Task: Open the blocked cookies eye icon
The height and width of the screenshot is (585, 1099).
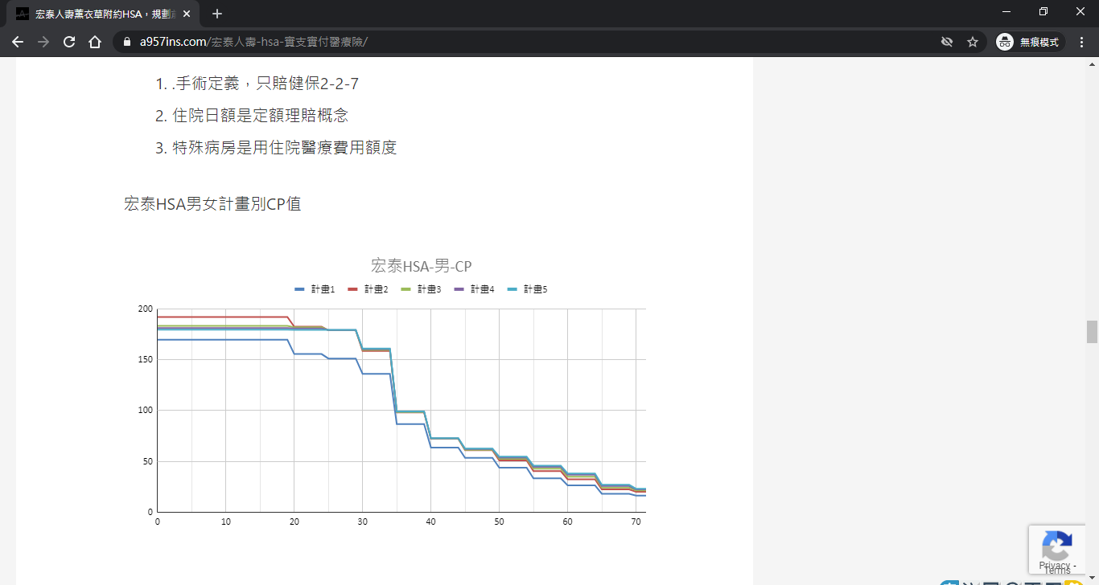Action: [x=947, y=42]
